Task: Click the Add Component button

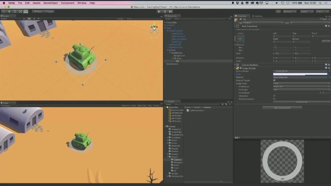Action: coord(282,108)
